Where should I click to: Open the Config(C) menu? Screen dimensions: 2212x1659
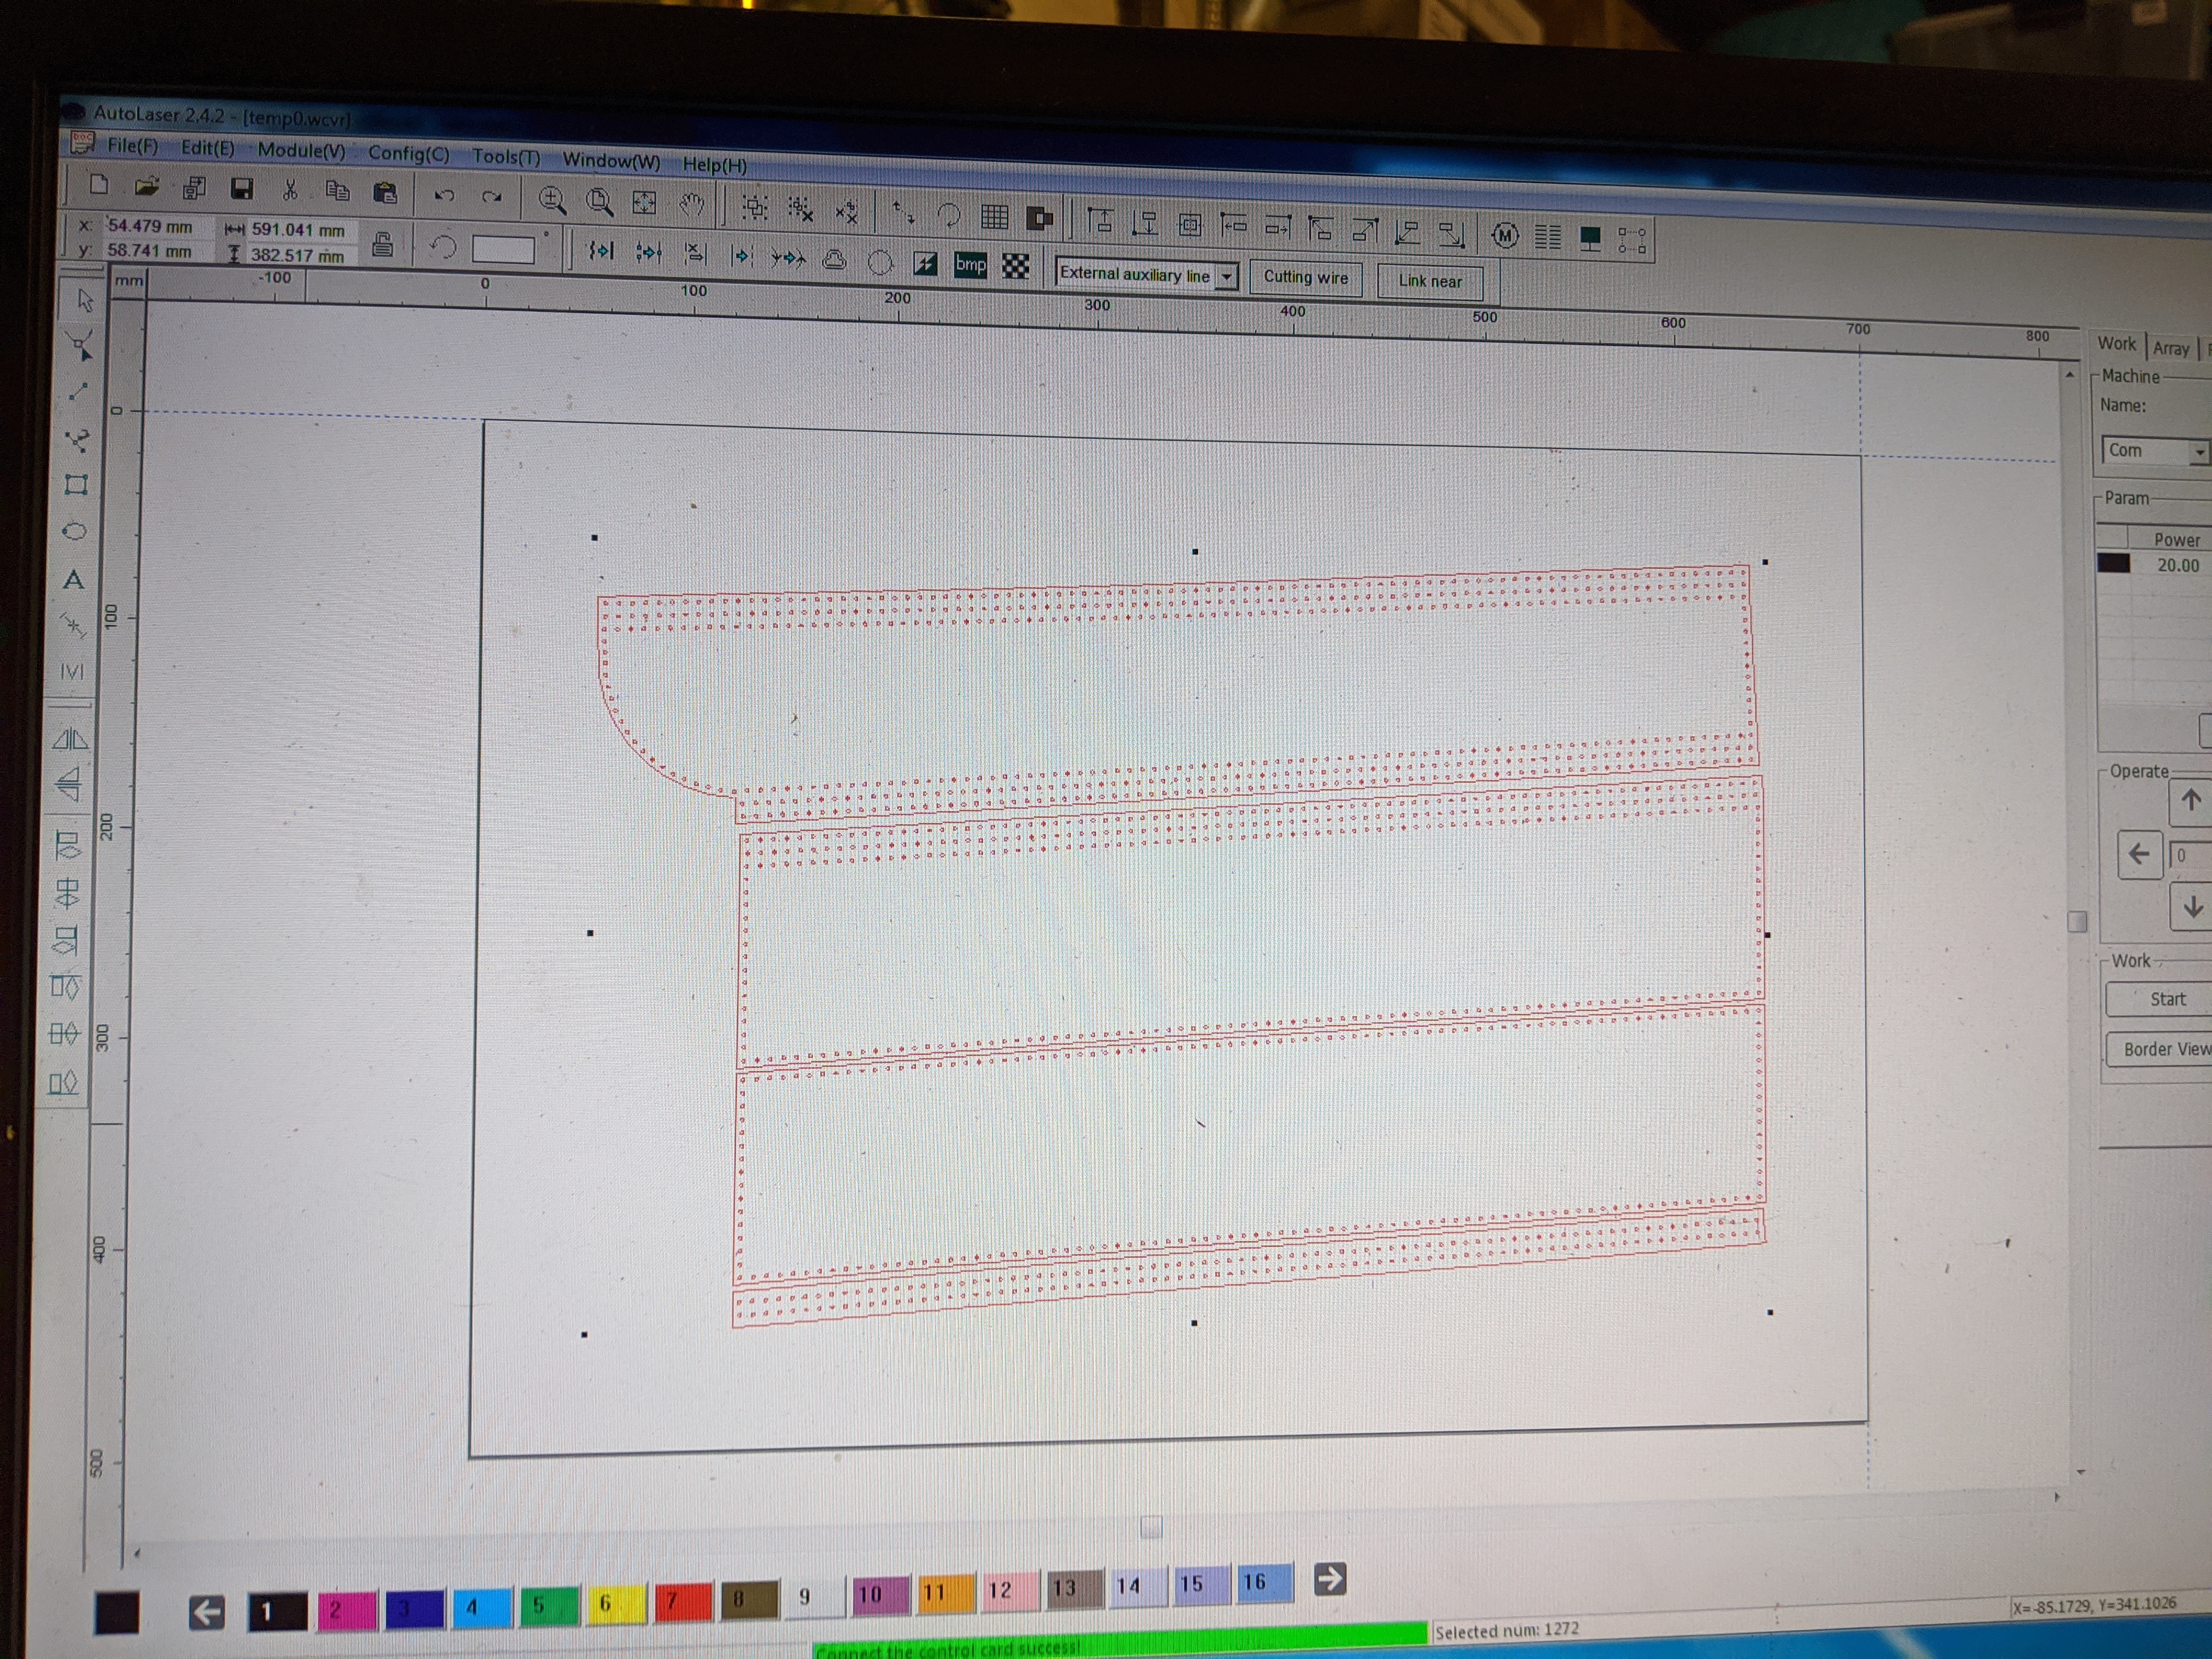[408, 154]
